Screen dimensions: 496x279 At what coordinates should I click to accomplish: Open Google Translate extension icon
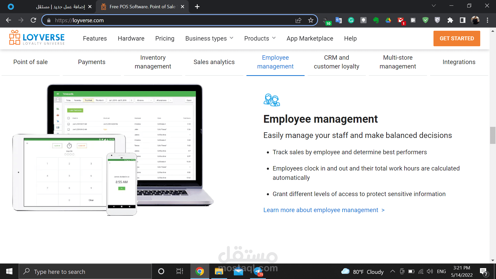click(338, 20)
